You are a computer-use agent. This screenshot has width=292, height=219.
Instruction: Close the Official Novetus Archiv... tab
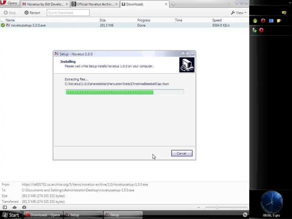click(x=116, y=4)
